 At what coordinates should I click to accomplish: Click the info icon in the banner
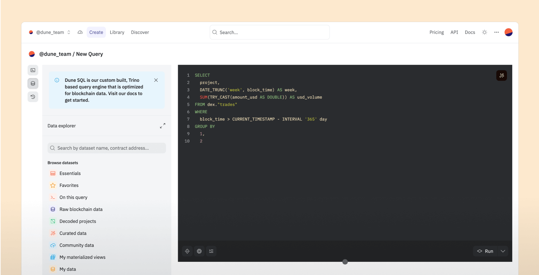coord(57,80)
